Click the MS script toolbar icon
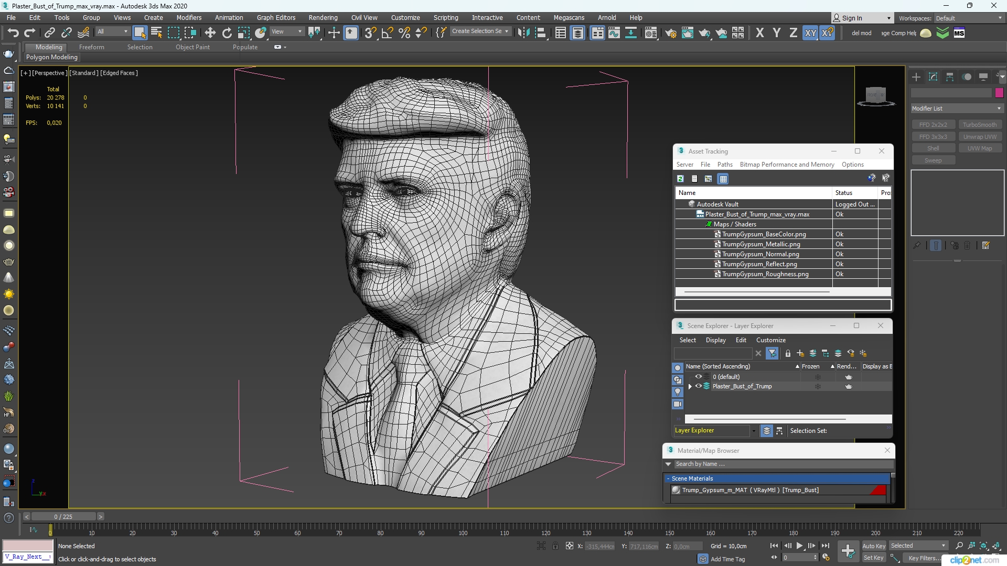 tap(959, 33)
